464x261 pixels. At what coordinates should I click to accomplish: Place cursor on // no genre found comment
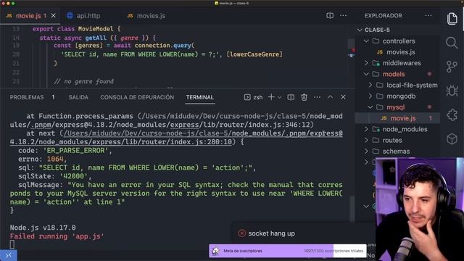[x=84, y=81]
